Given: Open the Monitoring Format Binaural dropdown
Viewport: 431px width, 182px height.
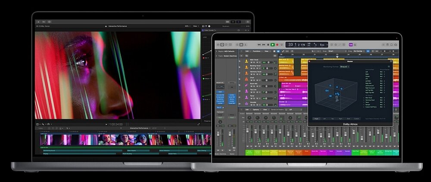Looking at the screenshot, I should (344, 67).
